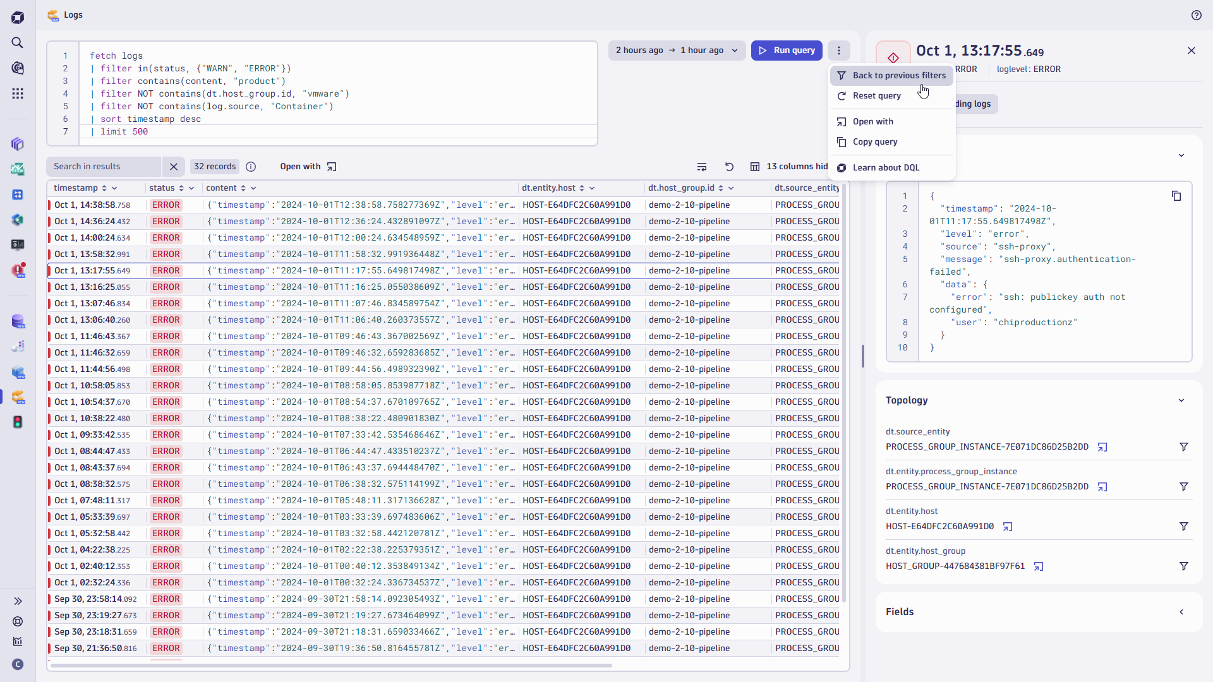The image size is (1213, 682).
Task: Select Back to previous filters option
Action: pyautogui.click(x=899, y=75)
